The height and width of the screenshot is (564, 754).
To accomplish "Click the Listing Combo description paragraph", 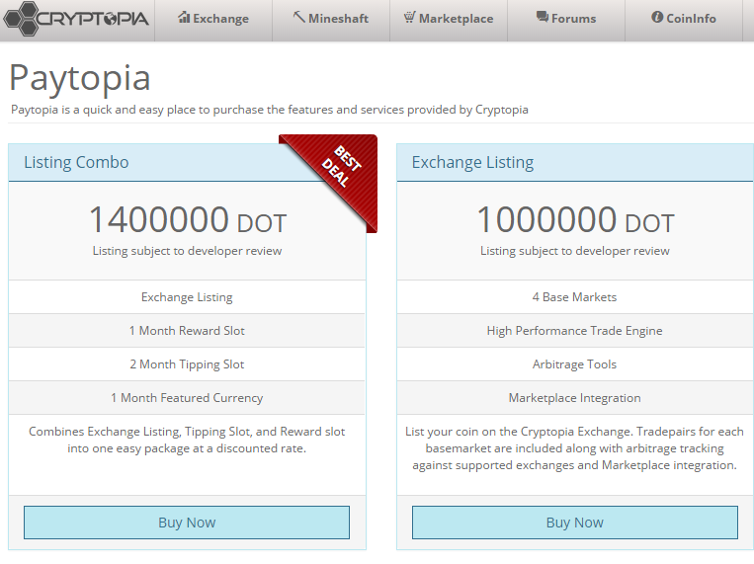I will pyautogui.click(x=187, y=440).
